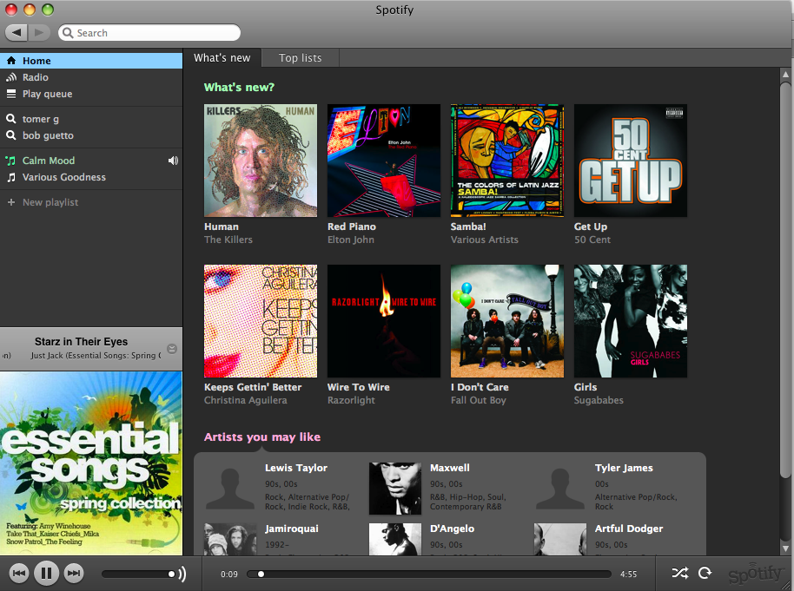Viewport: 794px width, 591px height.
Task: Click the forward navigation arrow
Action: (x=39, y=33)
